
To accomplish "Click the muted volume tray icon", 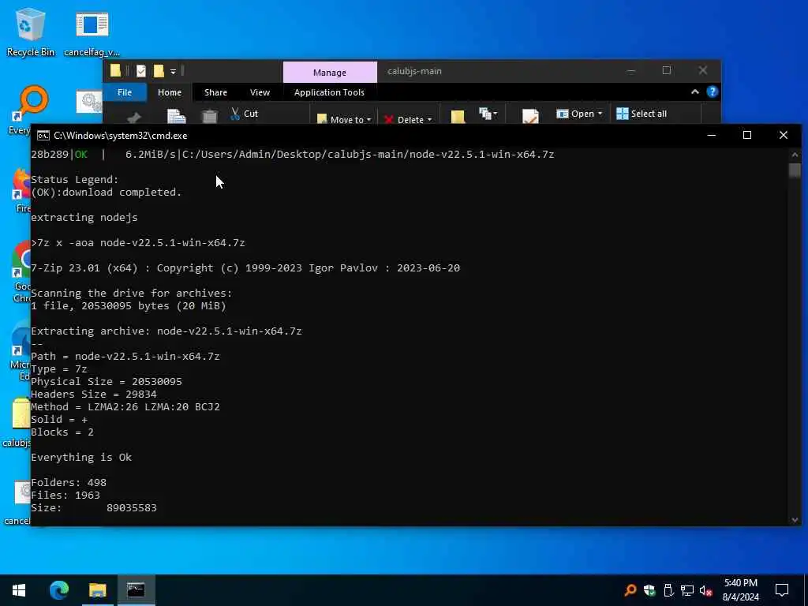I will [706, 590].
